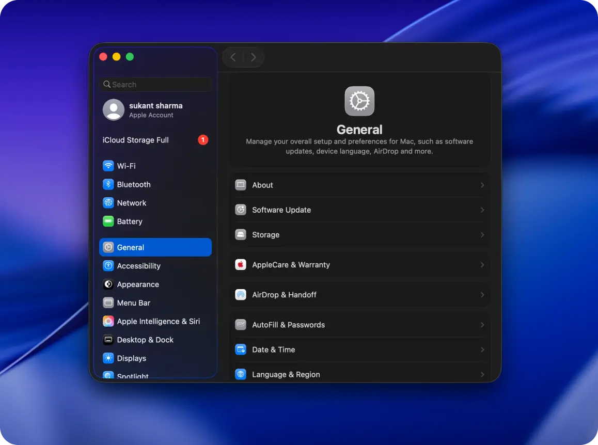This screenshot has height=445, width=598.
Task: Focus the Search field
Action: (155, 84)
